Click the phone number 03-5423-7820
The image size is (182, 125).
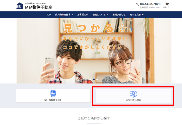coord(150,4)
